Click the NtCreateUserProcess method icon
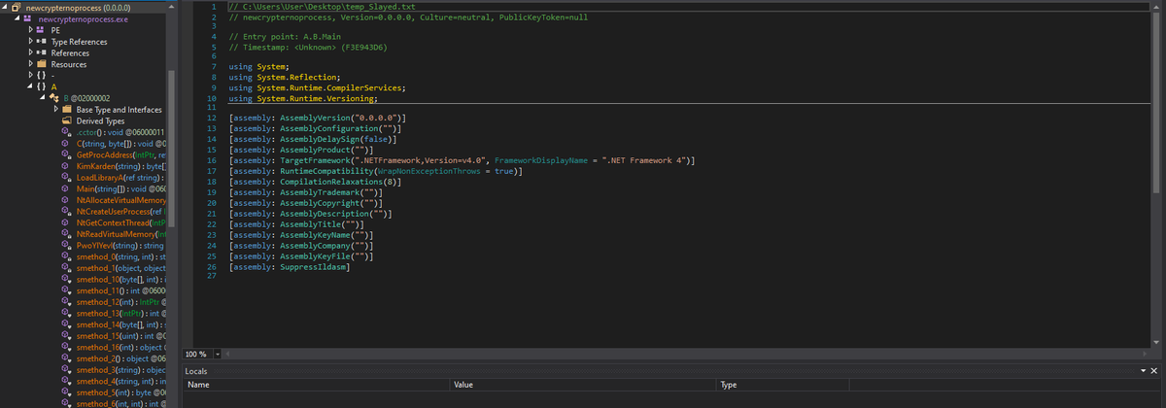This screenshot has width=1166, height=408. pyautogui.click(x=68, y=211)
